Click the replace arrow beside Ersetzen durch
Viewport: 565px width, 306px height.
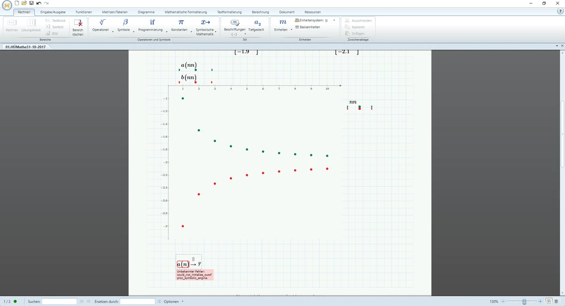(159, 301)
